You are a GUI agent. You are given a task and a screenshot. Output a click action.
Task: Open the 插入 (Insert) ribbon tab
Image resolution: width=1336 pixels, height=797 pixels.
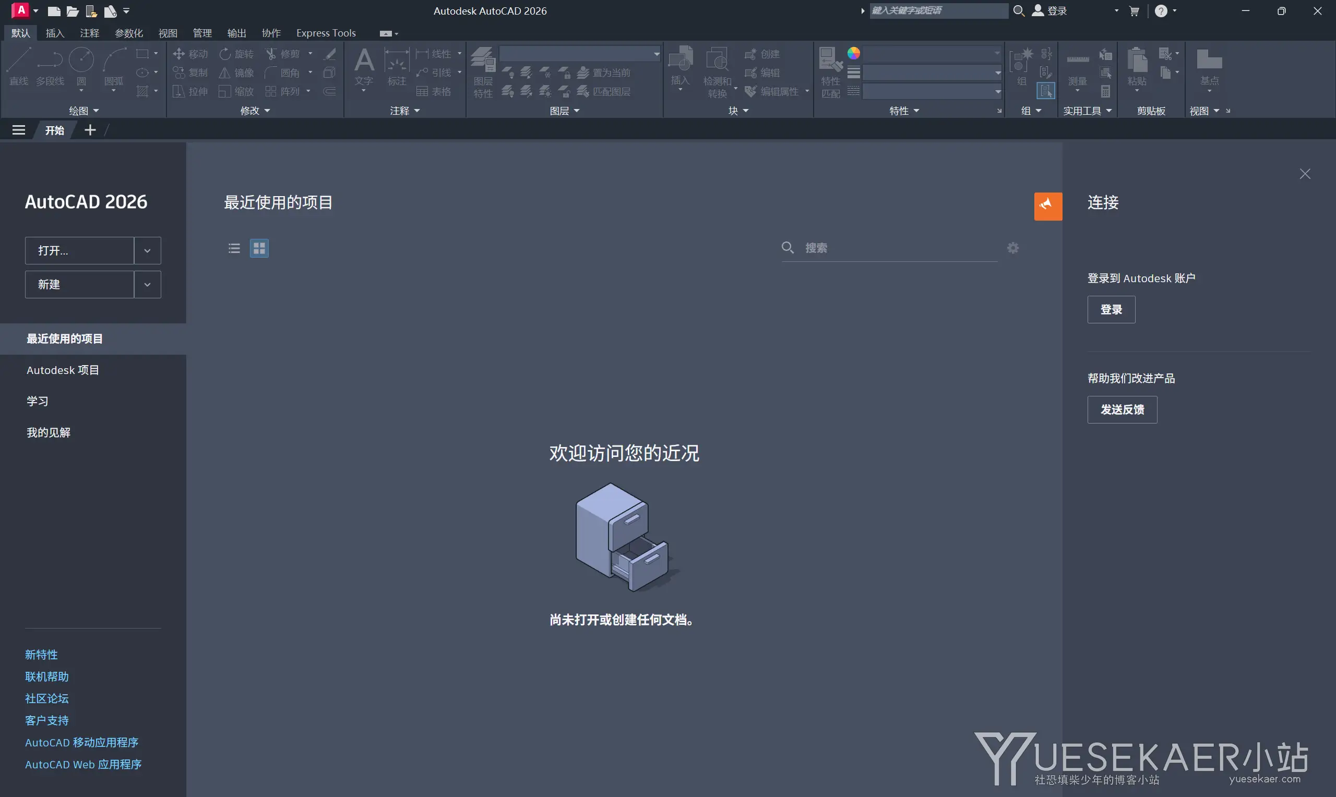click(55, 33)
